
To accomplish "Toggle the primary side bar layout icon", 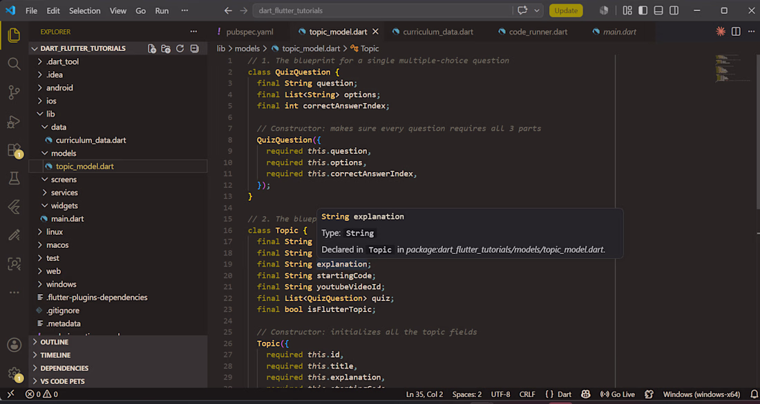I will coord(643,10).
